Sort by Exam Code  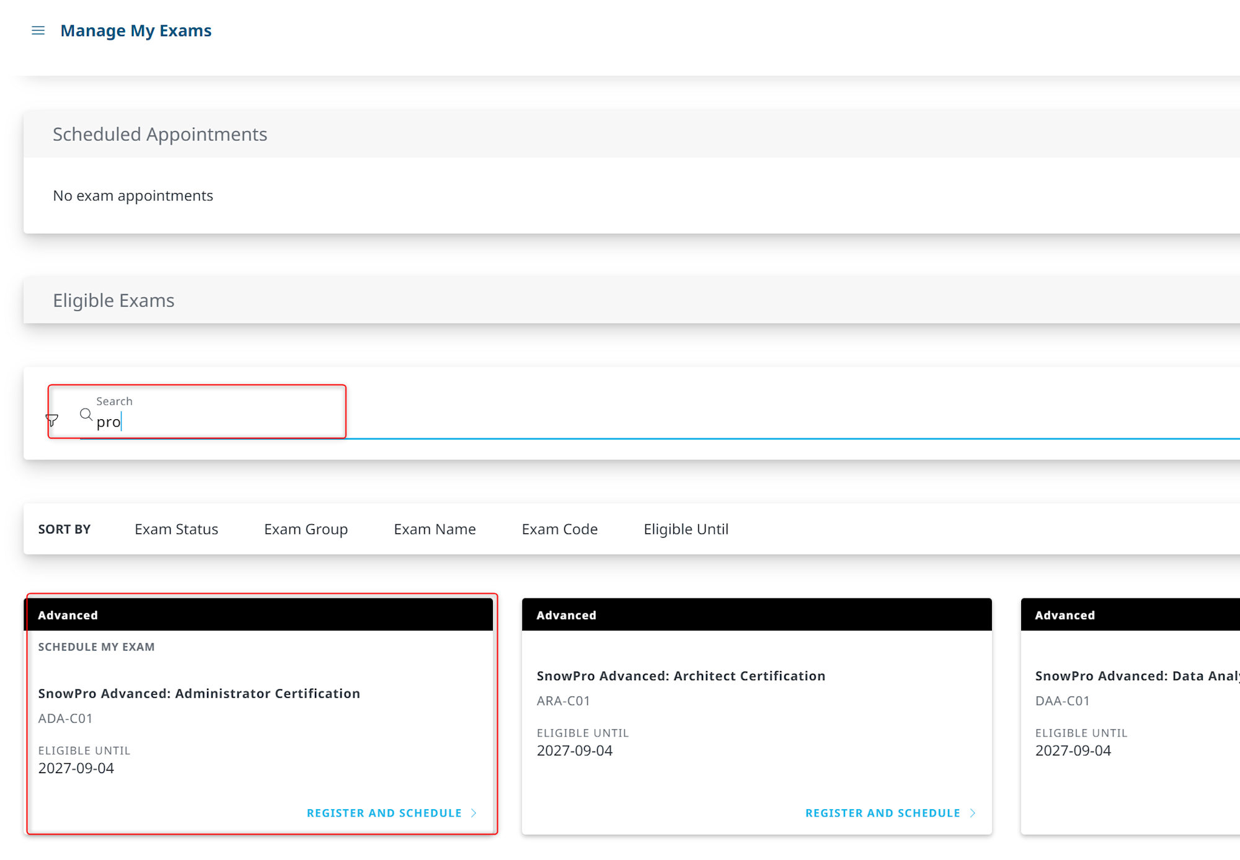559,530
